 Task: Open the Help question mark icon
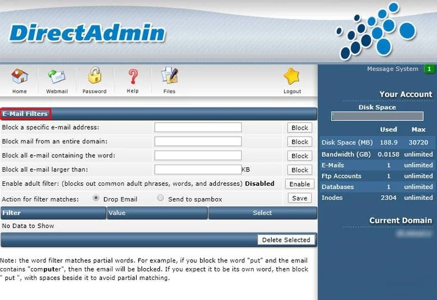point(133,77)
